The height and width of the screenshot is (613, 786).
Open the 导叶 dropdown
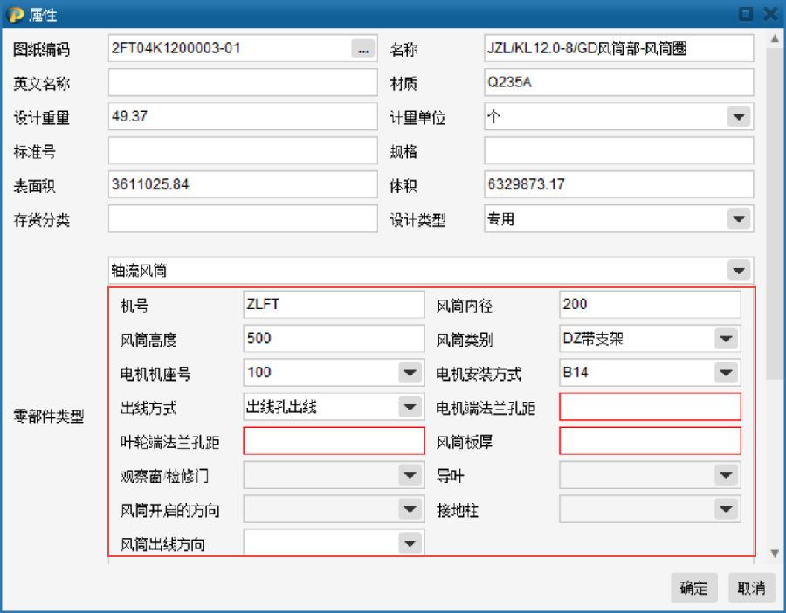tap(726, 475)
